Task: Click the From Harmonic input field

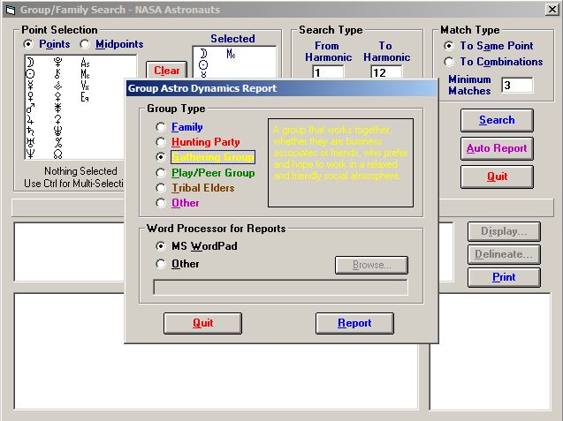Action: tap(327, 73)
